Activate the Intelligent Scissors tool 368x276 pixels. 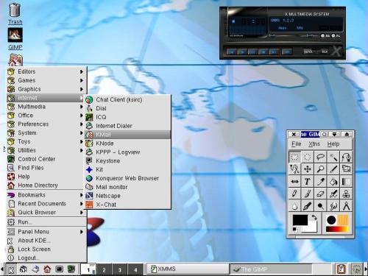pyautogui.click(x=294, y=169)
